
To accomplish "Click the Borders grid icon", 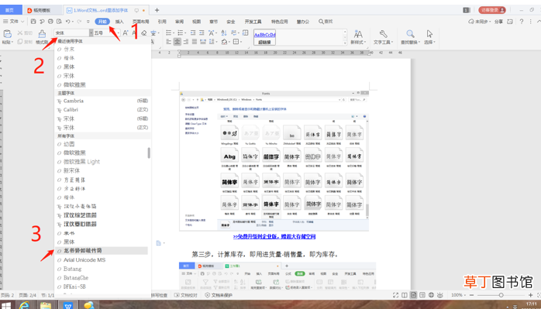I will (x=236, y=42).
